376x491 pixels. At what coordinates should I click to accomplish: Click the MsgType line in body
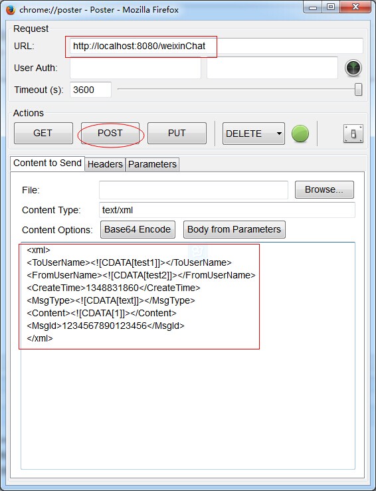(x=111, y=300)
